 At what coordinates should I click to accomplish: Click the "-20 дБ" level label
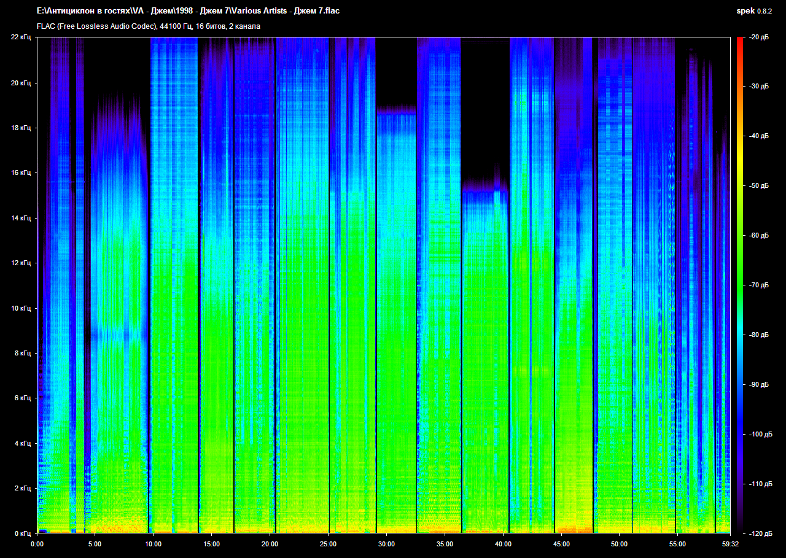pos(760,37)
